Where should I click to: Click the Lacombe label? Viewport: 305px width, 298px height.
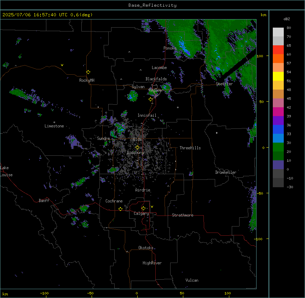pyautogui.click(x=159, y=68)
